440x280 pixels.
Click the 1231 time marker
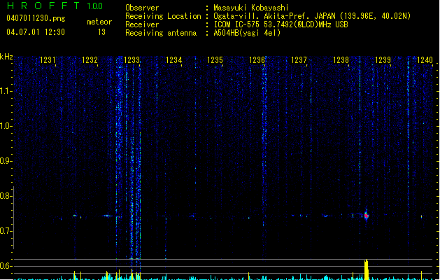tap(48, 60)
